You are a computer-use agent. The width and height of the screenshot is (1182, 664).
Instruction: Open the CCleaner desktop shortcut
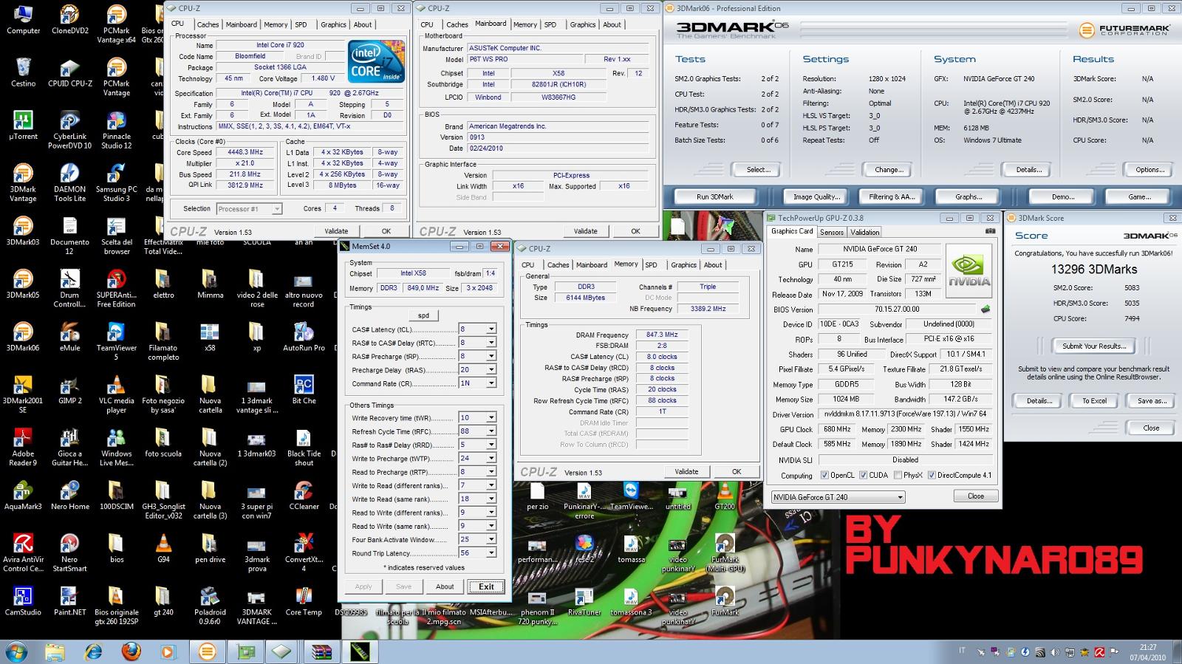click(304, 496)
